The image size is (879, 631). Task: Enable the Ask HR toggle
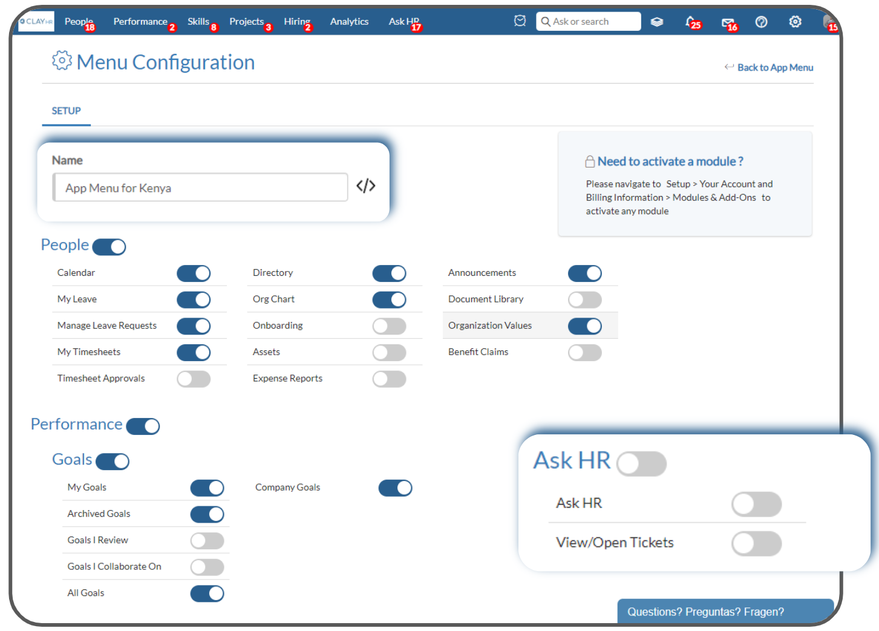[x=641, y=463]
